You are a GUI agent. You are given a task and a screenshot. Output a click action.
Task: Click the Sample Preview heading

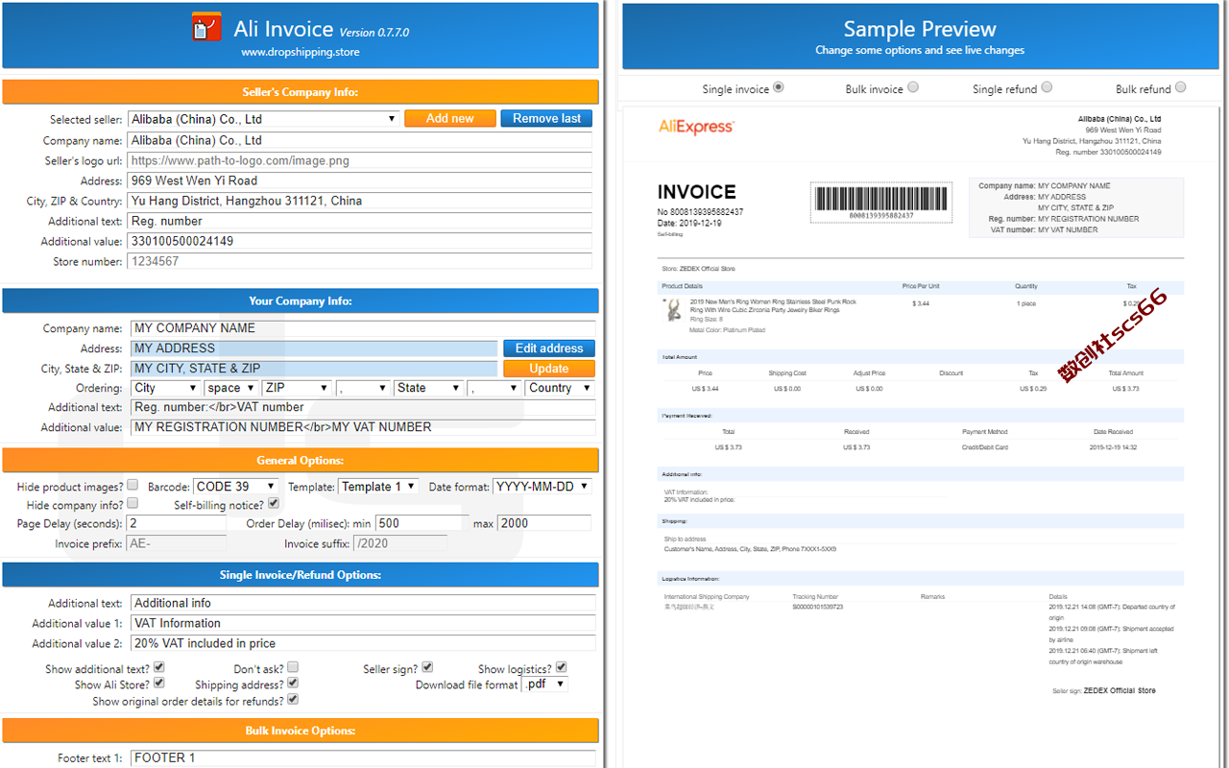(920, 29)
